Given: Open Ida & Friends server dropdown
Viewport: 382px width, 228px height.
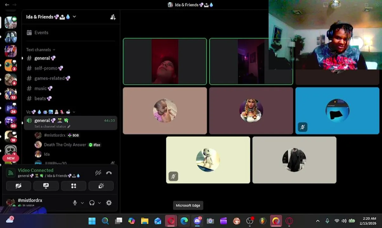Looking at the screenshot, I should [51, 17].
